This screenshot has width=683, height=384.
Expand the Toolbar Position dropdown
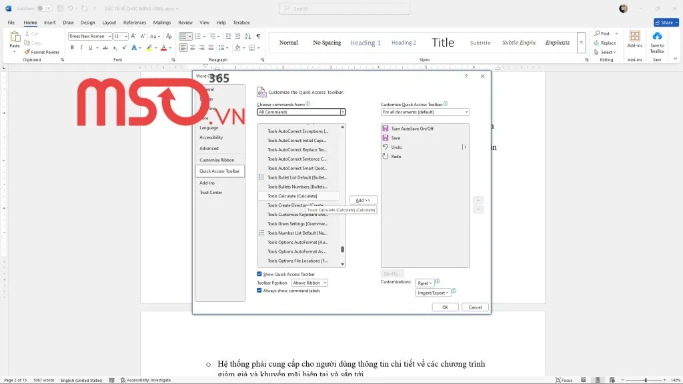[309, 283]
